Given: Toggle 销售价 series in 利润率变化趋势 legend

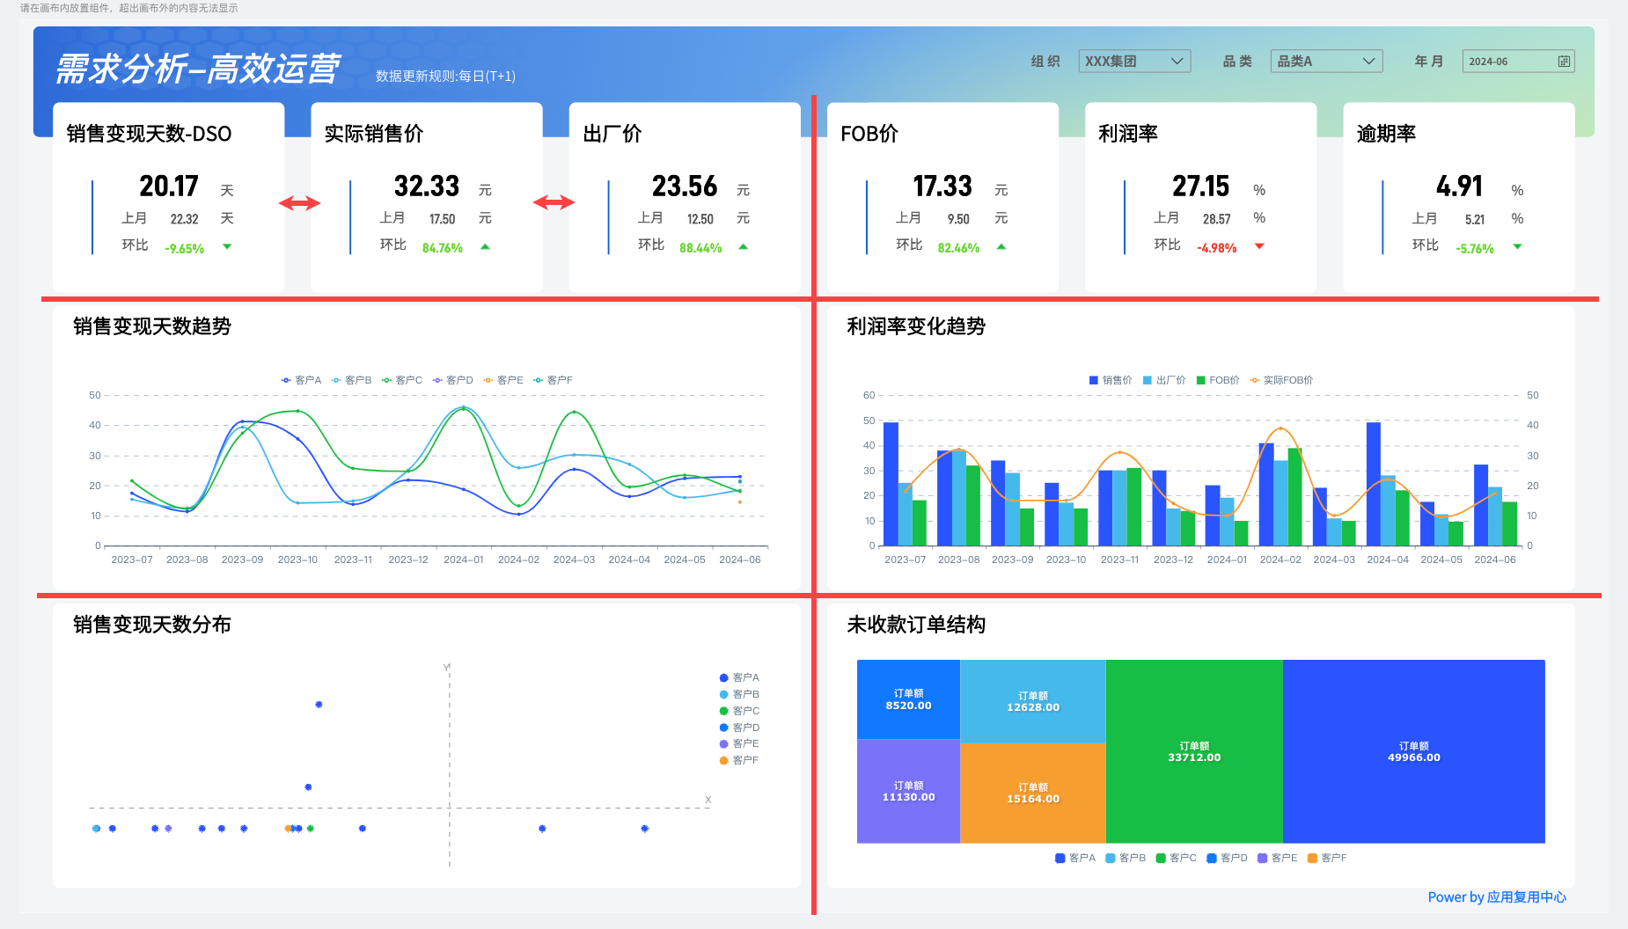Looking at the screenshot, I should coord(1111,380).
